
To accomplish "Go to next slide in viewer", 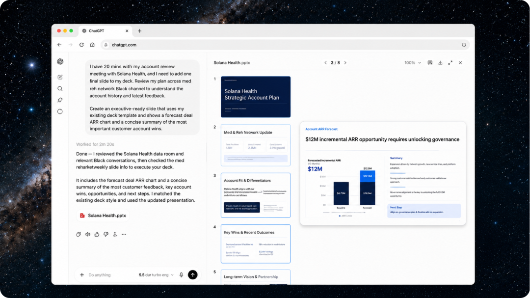I will 345,62.
